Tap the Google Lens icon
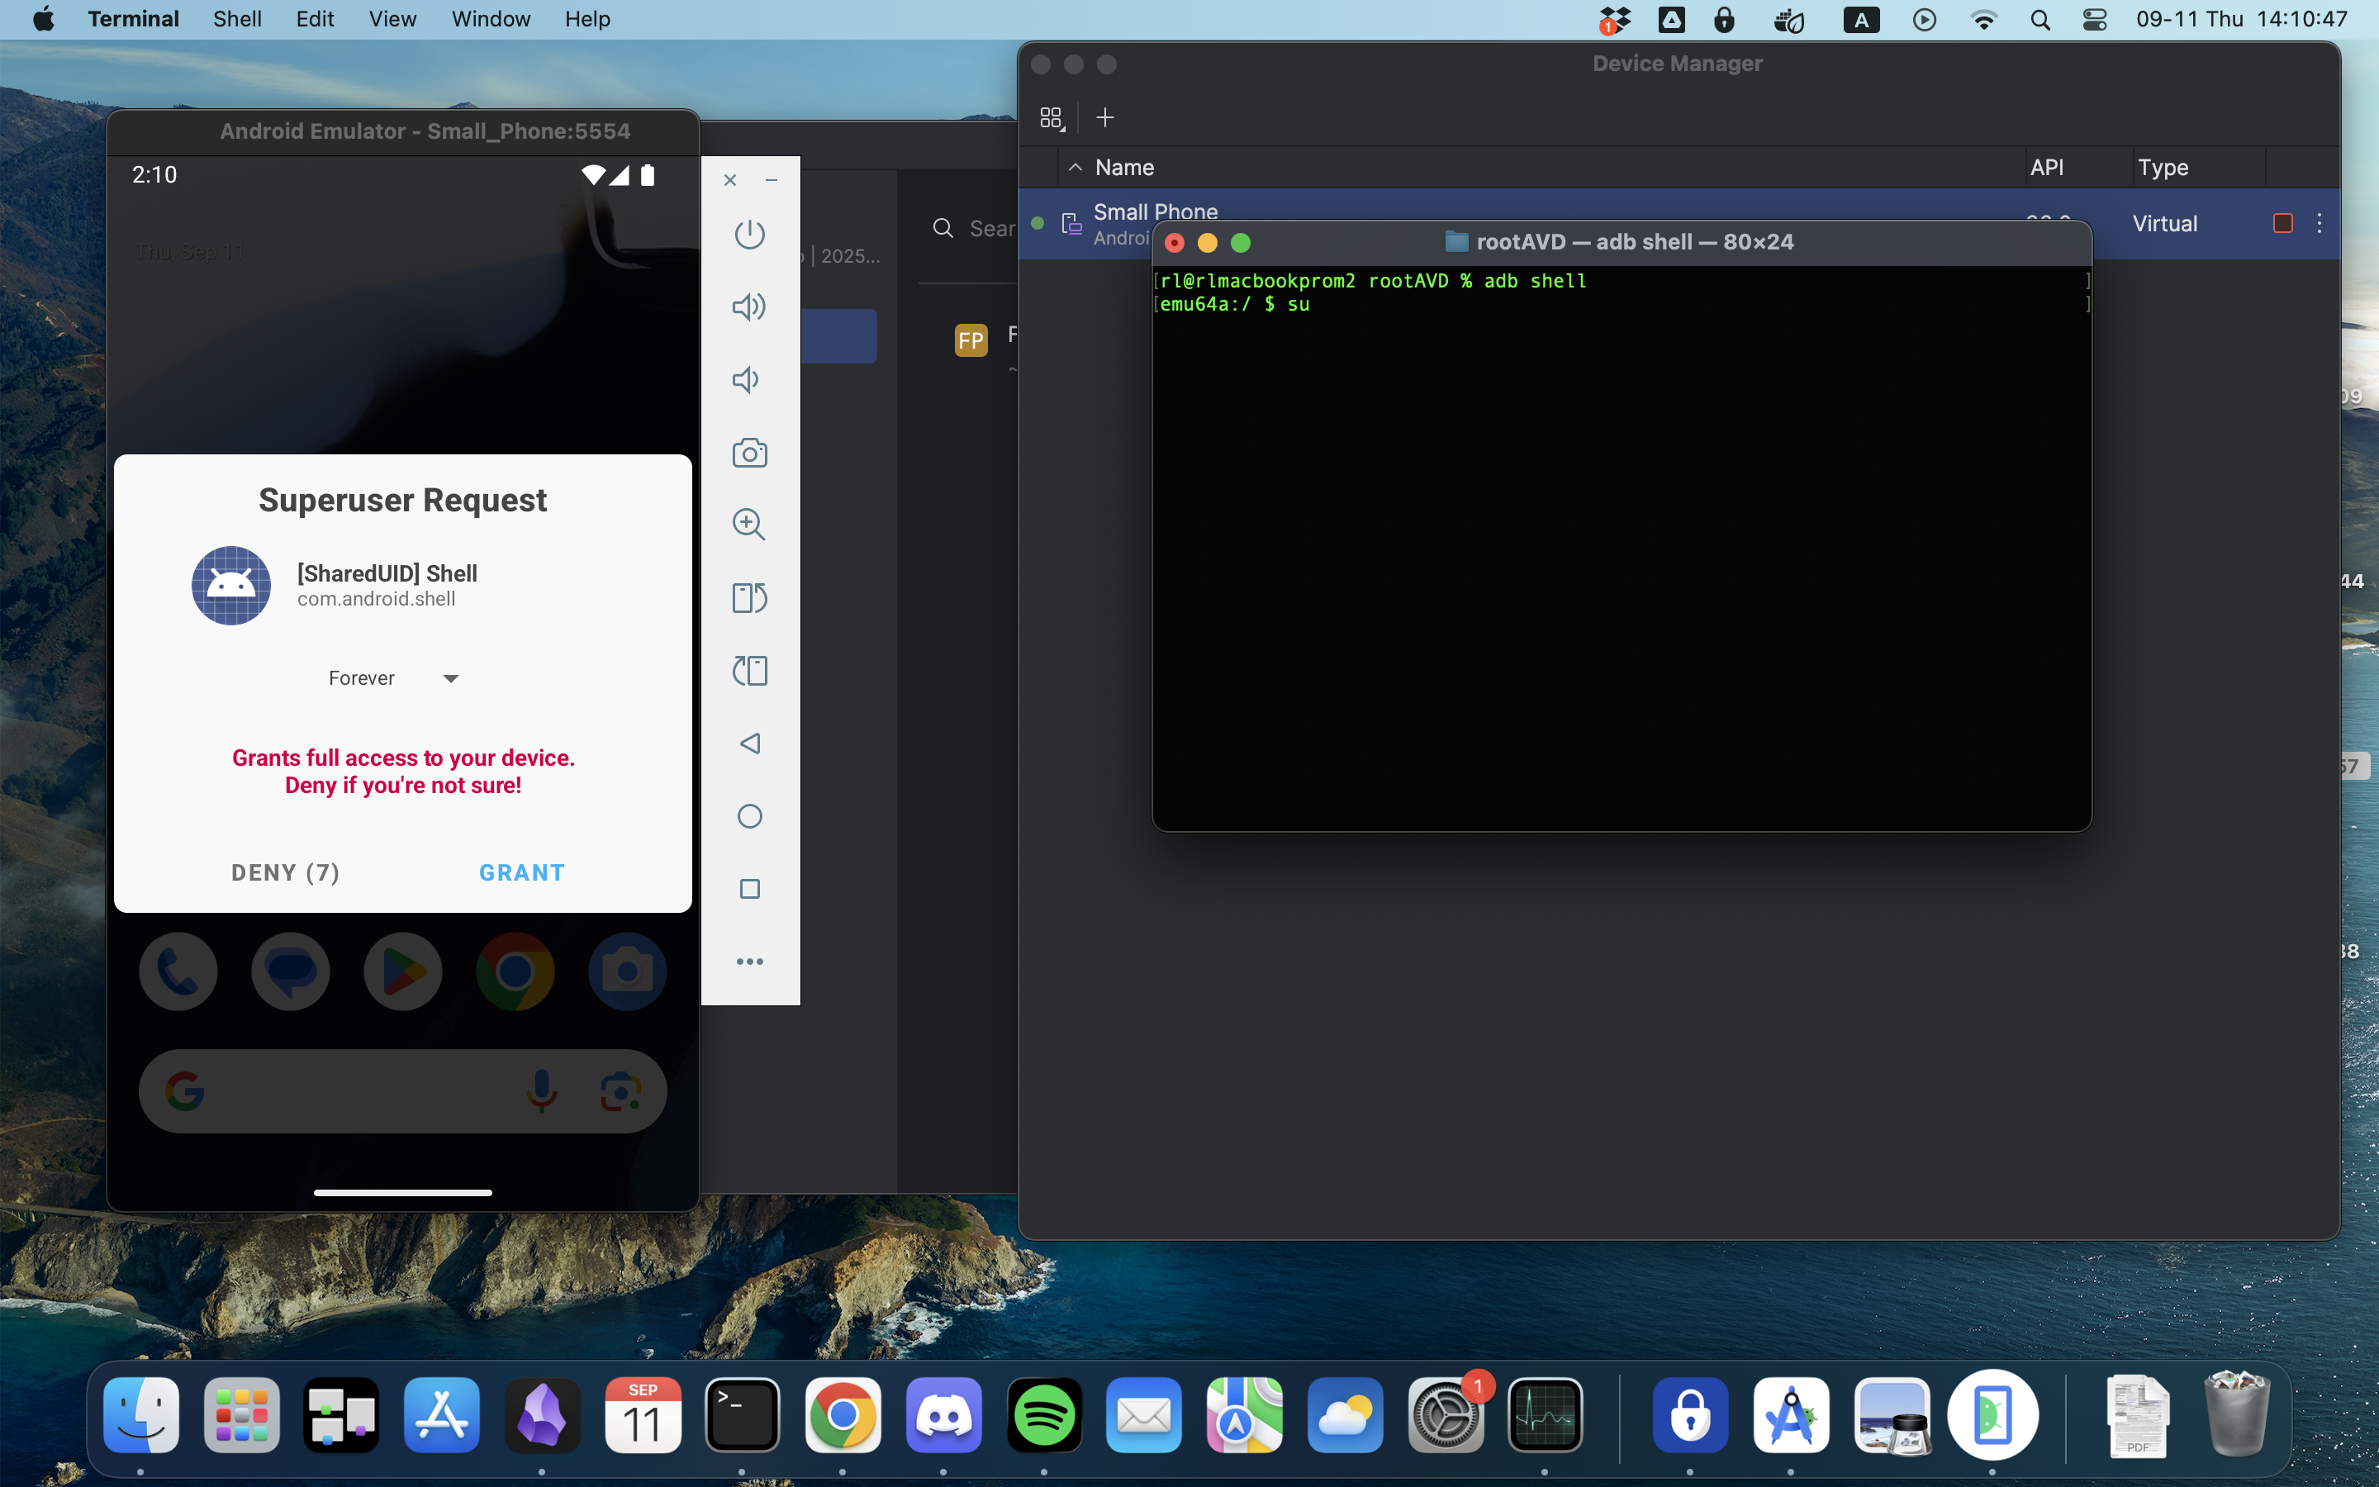This screenshot has height=1487, width=2379. [620, 1090]
